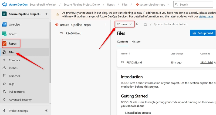Click the Introduction heading in README
The height and width of the screenshot is (115, 216).
pos(132,77)
